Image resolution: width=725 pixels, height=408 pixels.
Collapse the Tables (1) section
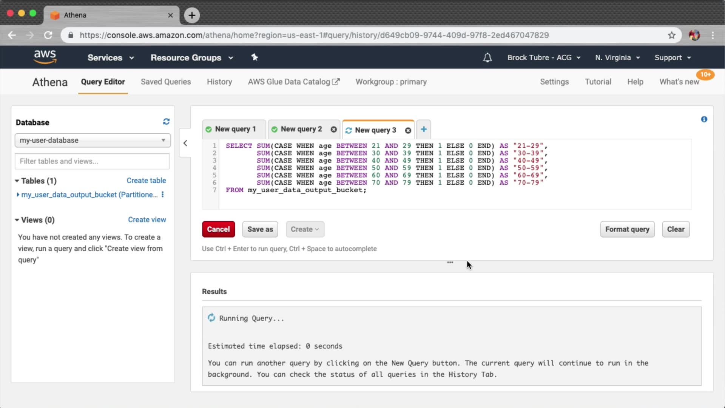coord(17,181)
